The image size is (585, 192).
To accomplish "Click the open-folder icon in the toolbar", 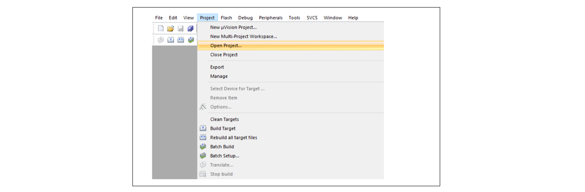I will (170, 28).
